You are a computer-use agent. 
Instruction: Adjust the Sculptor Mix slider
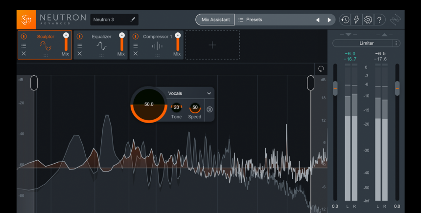point(66,42)
